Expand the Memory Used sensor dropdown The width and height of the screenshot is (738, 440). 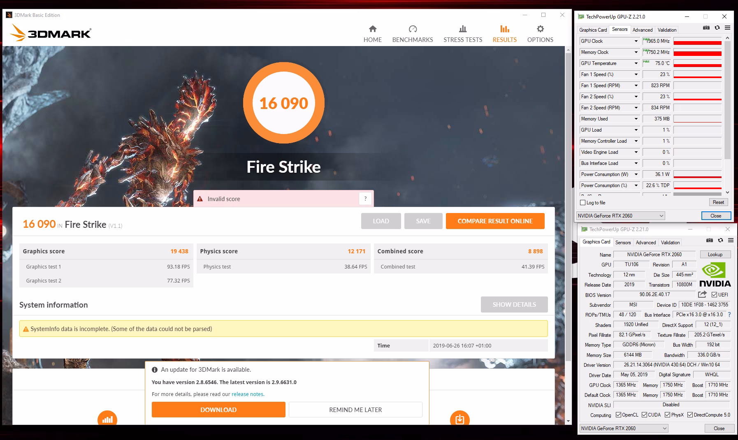click(636, 119)
